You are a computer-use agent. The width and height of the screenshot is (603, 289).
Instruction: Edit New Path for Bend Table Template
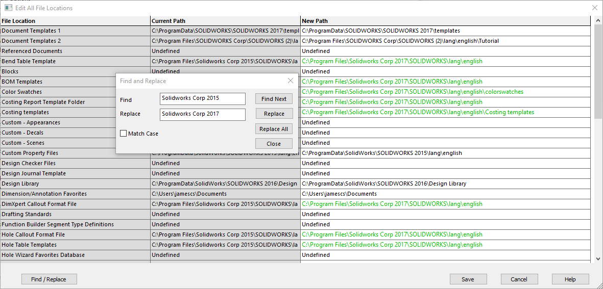pos(445,61)
